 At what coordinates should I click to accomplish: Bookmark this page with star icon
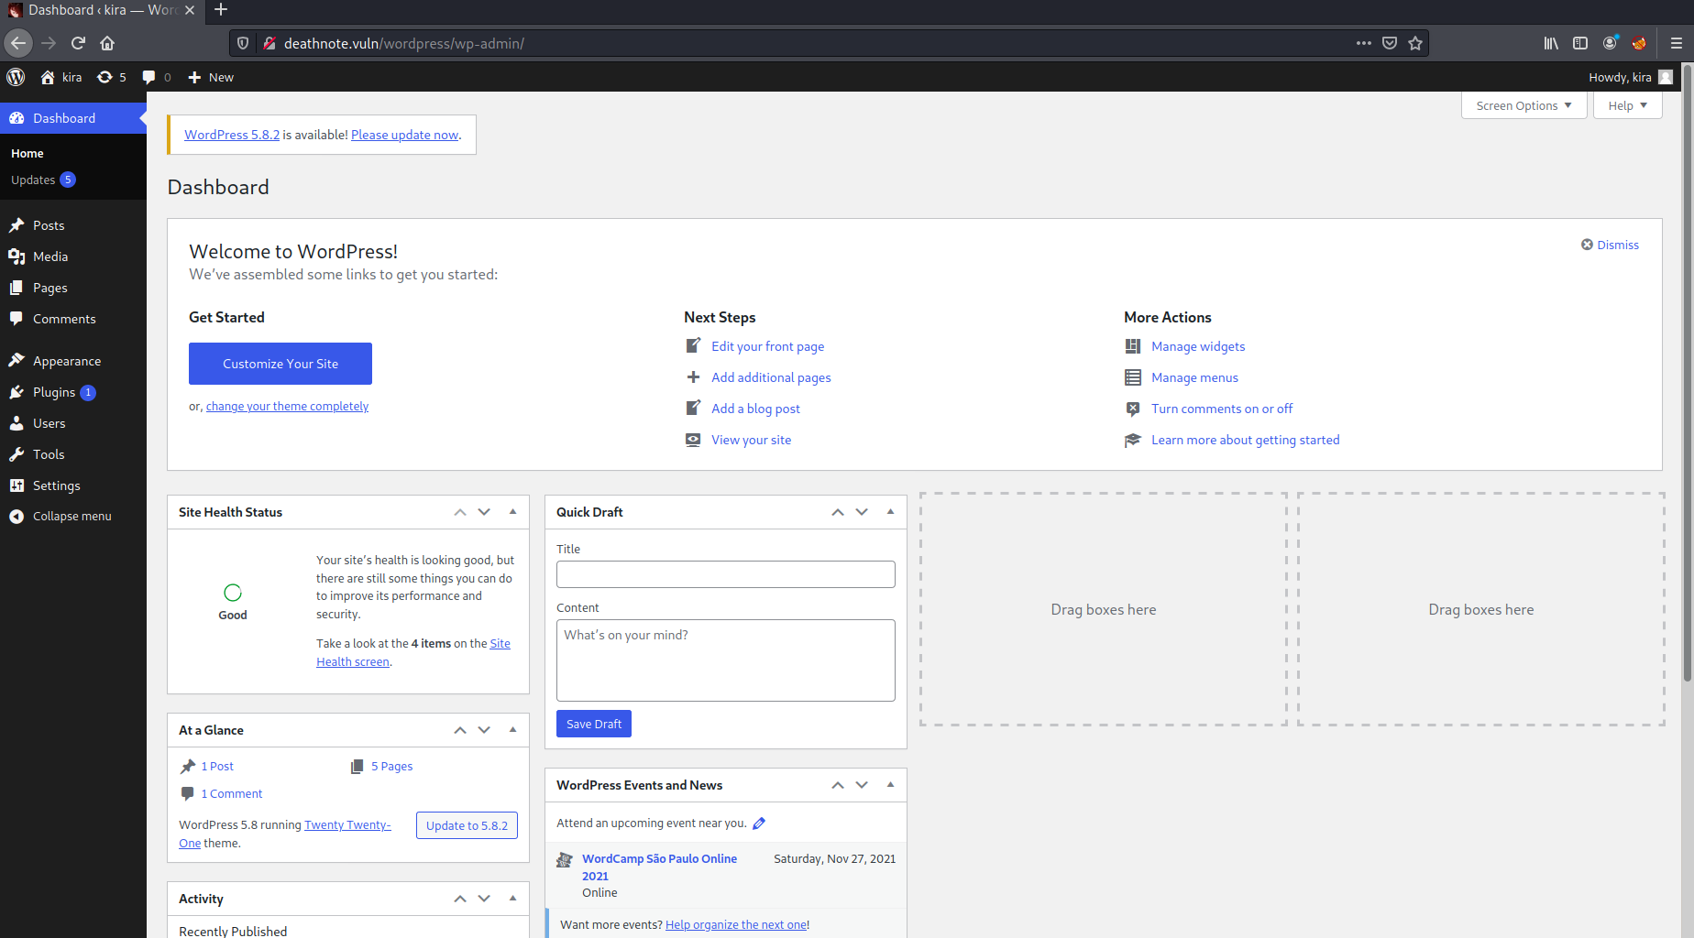[x=1415, y=43]
